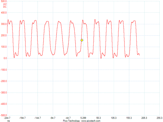Click the 155.3 time axis label
163x122 pixels.
pyautogui.click(x=129, y=118)
